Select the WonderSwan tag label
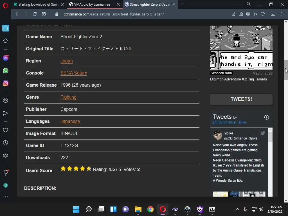288x216 pixels. [222, 73]
